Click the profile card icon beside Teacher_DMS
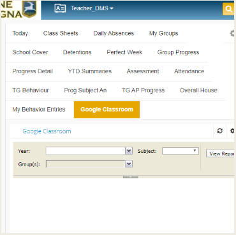Image resolution: width=236 pixels, height=235 pixels. [x=60, y=8]
